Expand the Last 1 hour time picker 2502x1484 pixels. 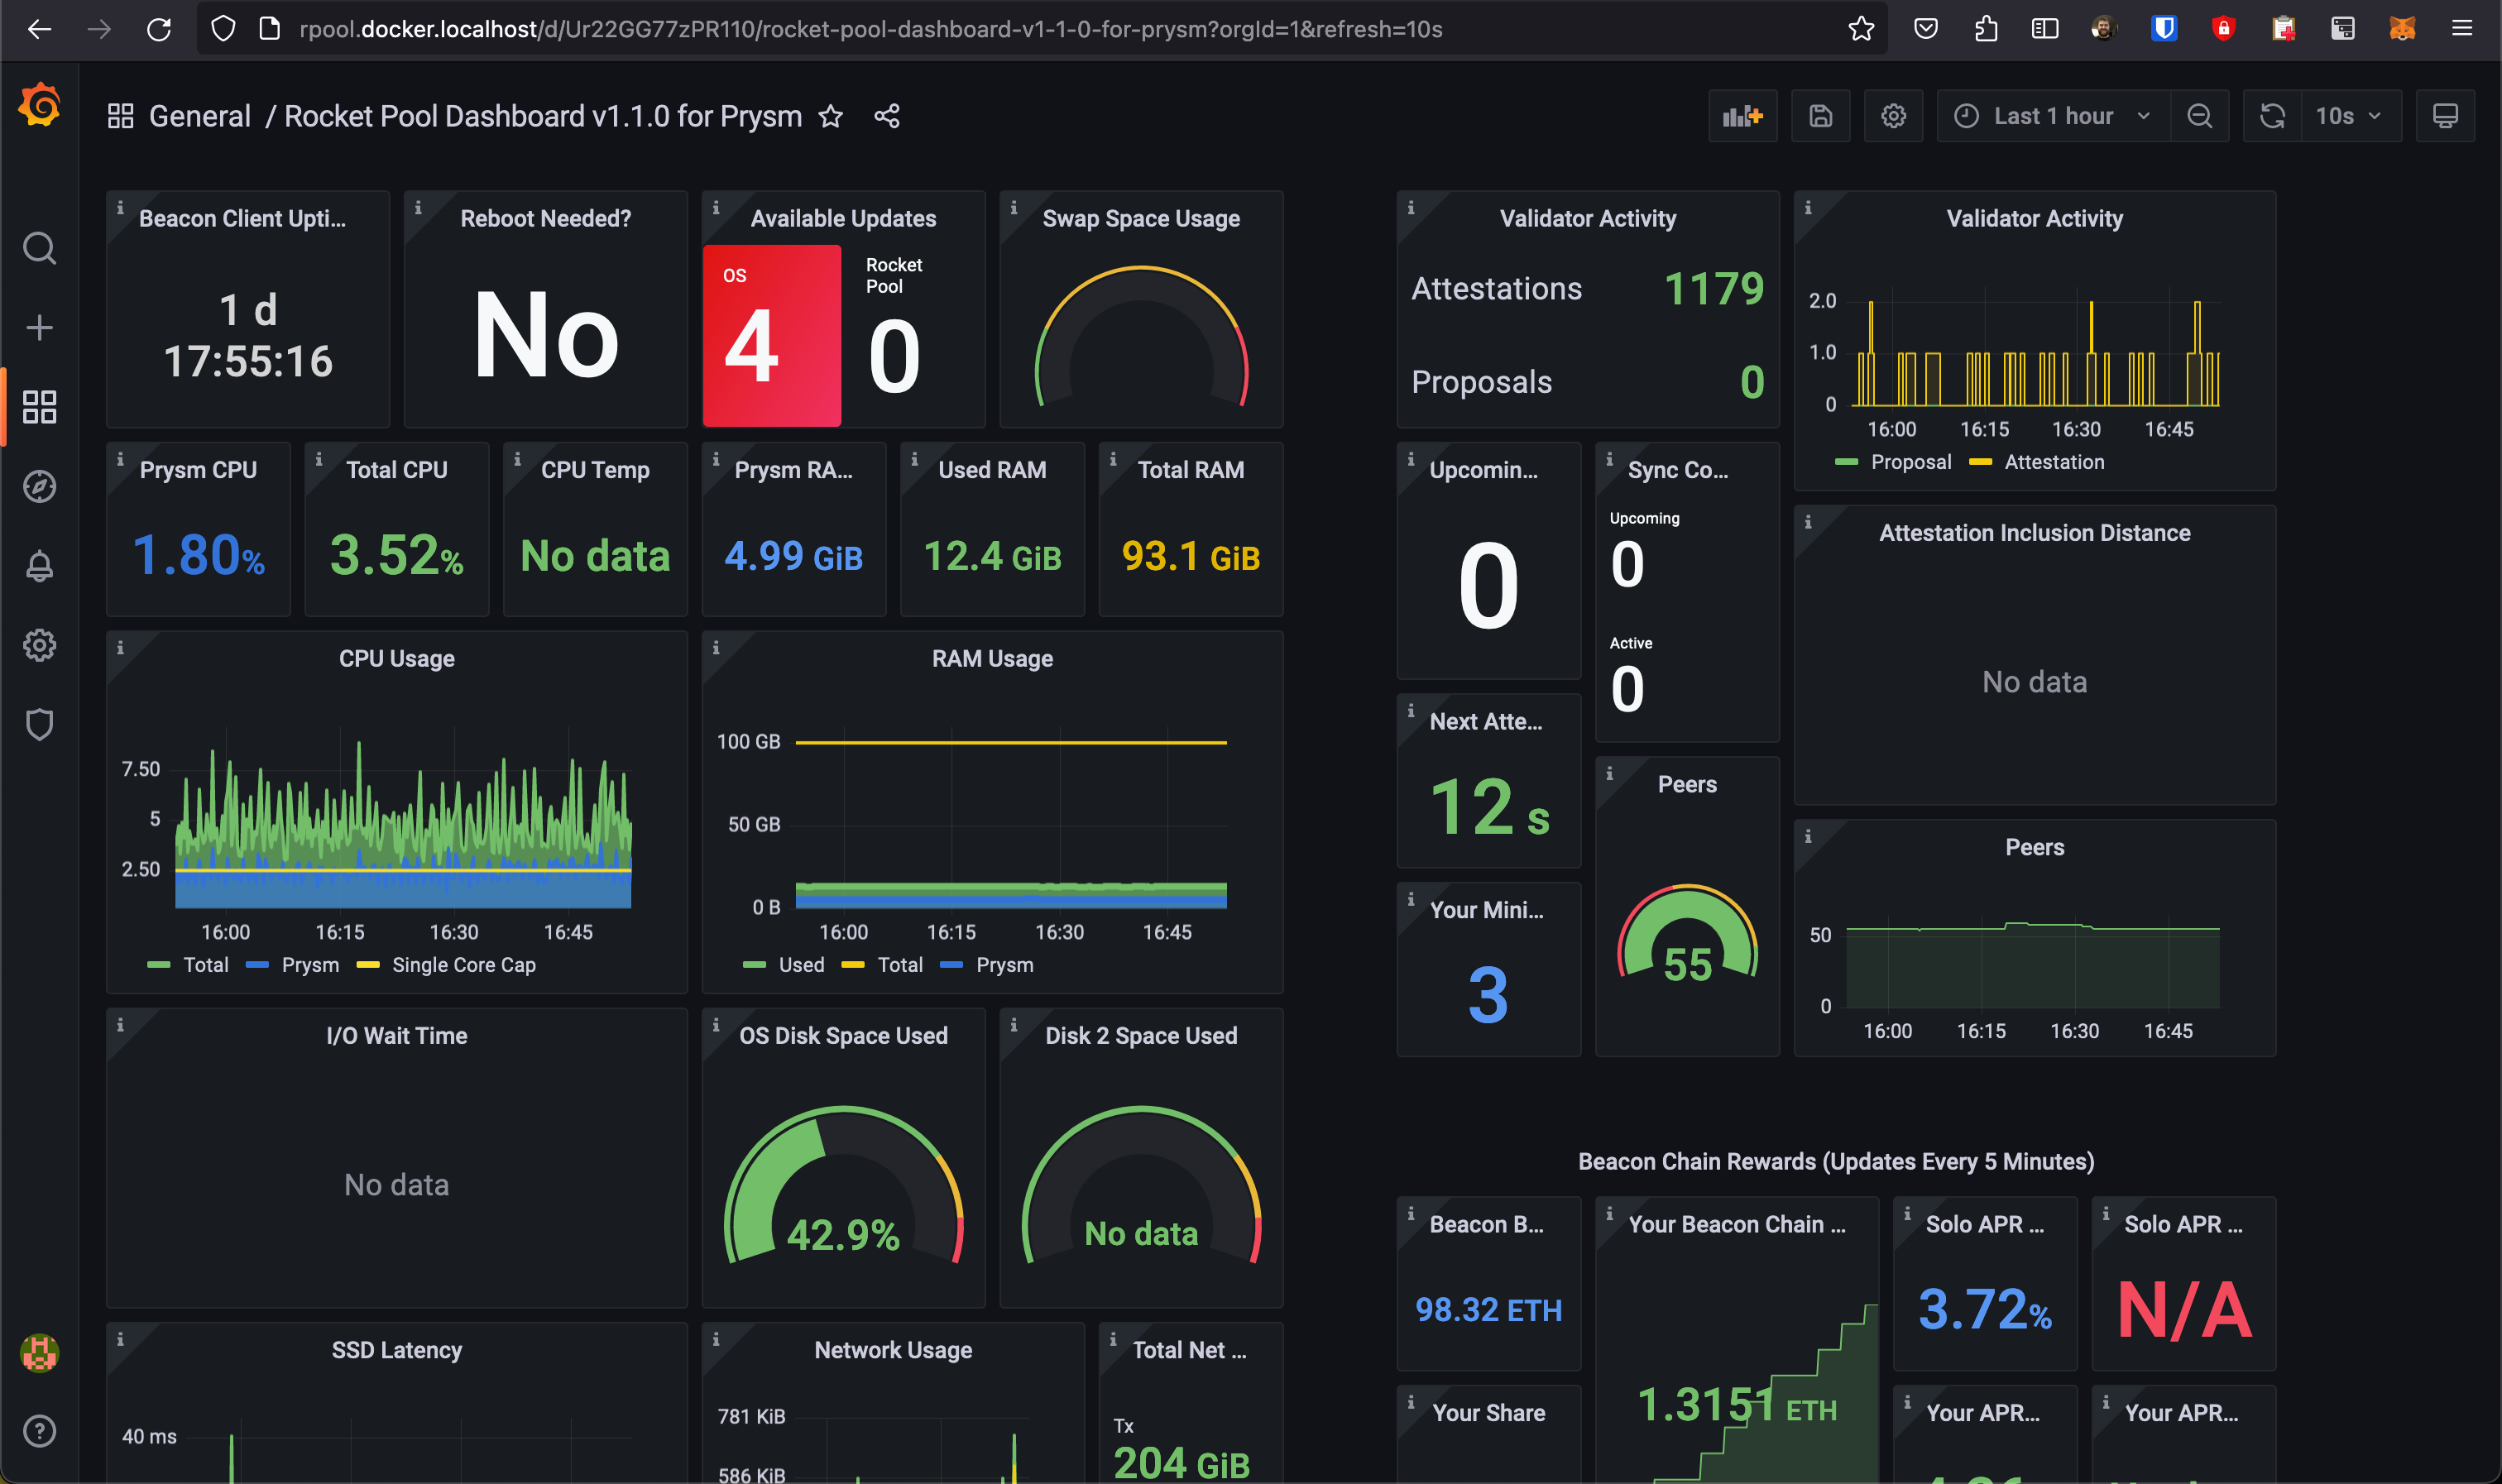click(x=2053, y=116)
